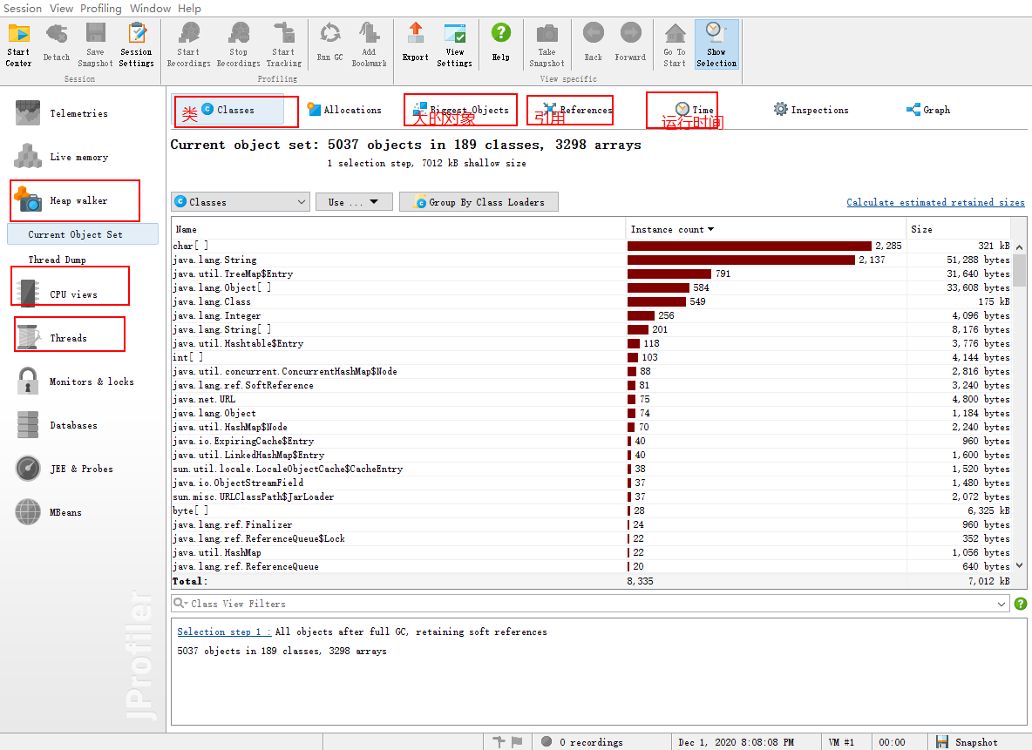Viewport: 1032px width, 750px height.
Task: Switch to the Allocations tab
Action: point(344,110)
